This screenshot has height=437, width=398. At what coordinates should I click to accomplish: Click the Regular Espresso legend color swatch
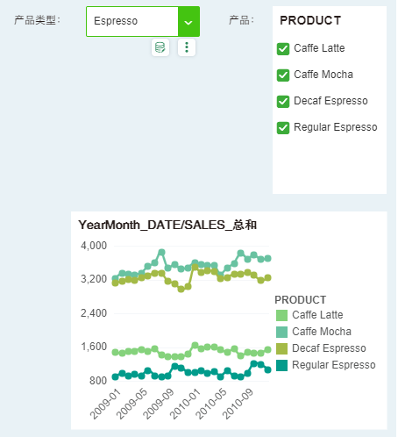tap(281, 365)
